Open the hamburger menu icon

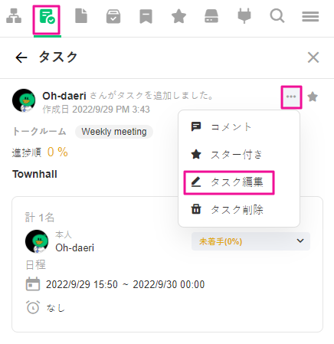coord(310,17)
